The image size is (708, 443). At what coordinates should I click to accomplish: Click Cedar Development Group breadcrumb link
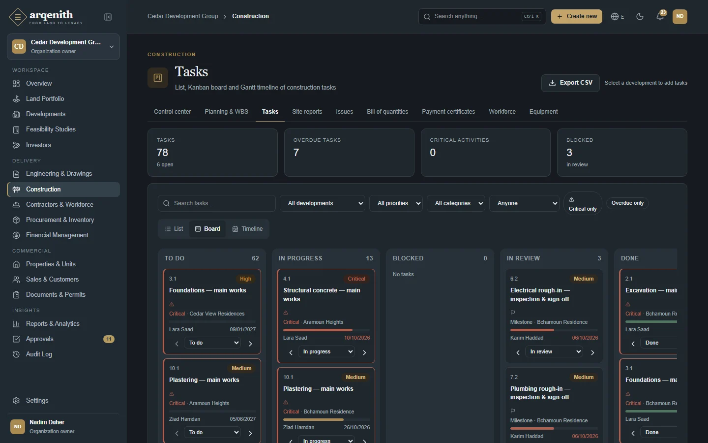[x=183, y=16]
